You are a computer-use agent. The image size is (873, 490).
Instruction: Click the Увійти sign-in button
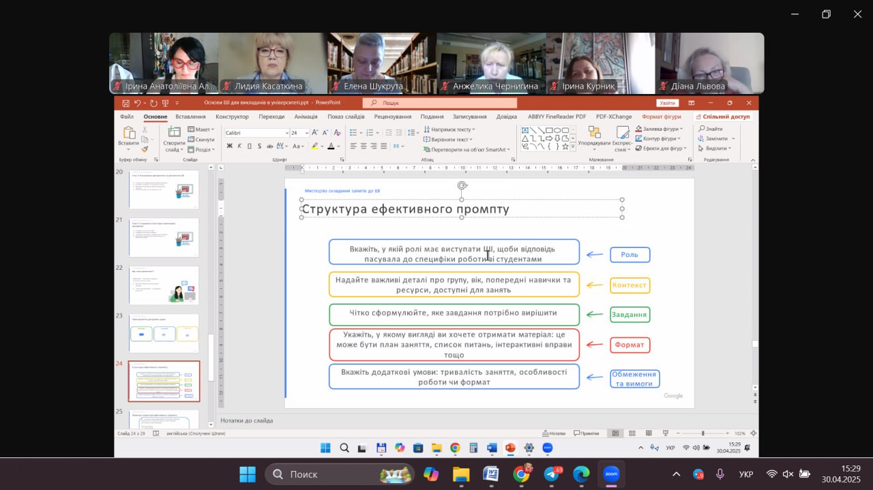[667, 103]
